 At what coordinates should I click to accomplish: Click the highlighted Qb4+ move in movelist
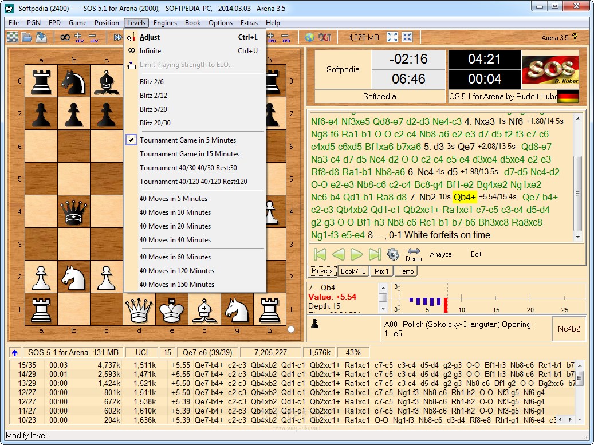tap(465, 197)
